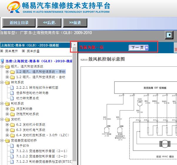177x165 pixels.
Task: Open 齿条和齿轮动力转向器 page
Action: (x=32, y=93)
